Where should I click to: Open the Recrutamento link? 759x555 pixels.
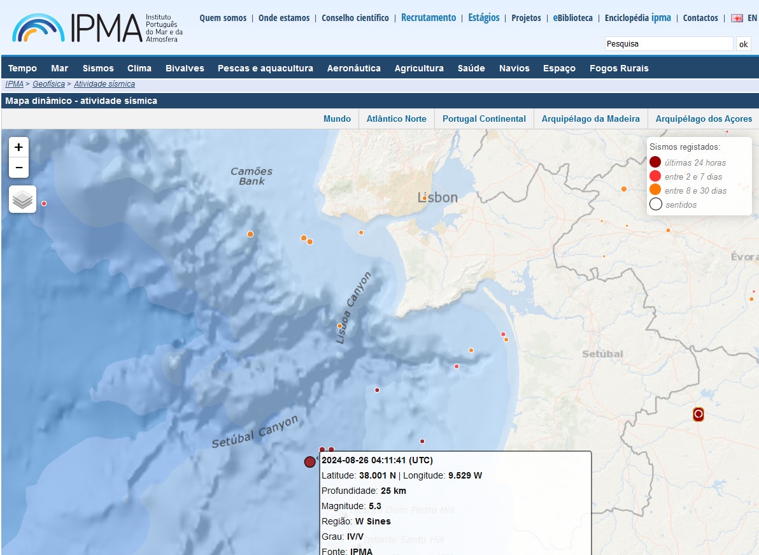(429, 18)
